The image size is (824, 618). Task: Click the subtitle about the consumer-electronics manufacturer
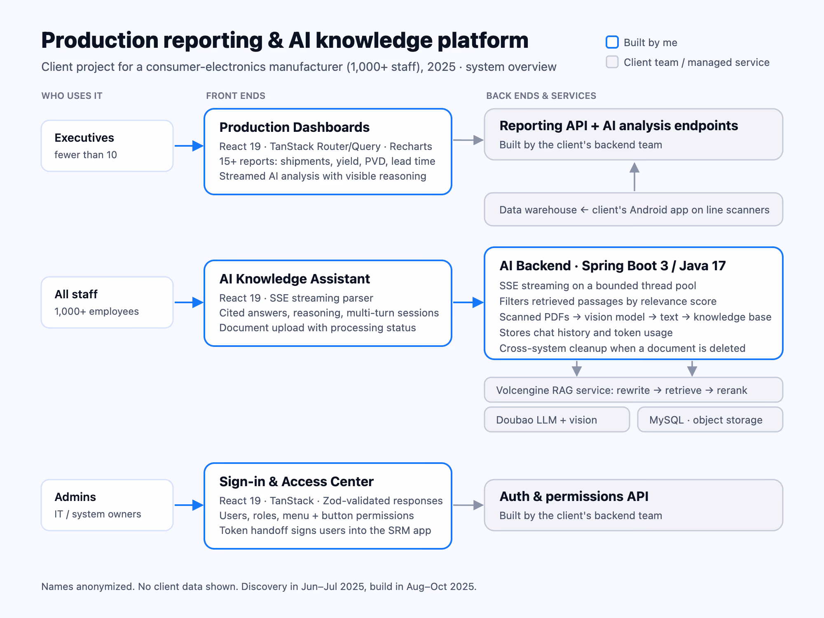[x=299, y=67]
